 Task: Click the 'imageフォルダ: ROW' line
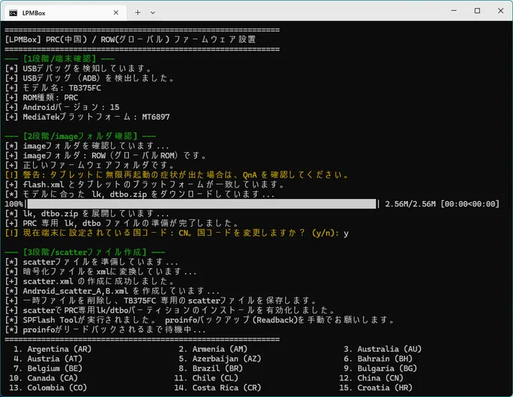click(x=106, y=155)
